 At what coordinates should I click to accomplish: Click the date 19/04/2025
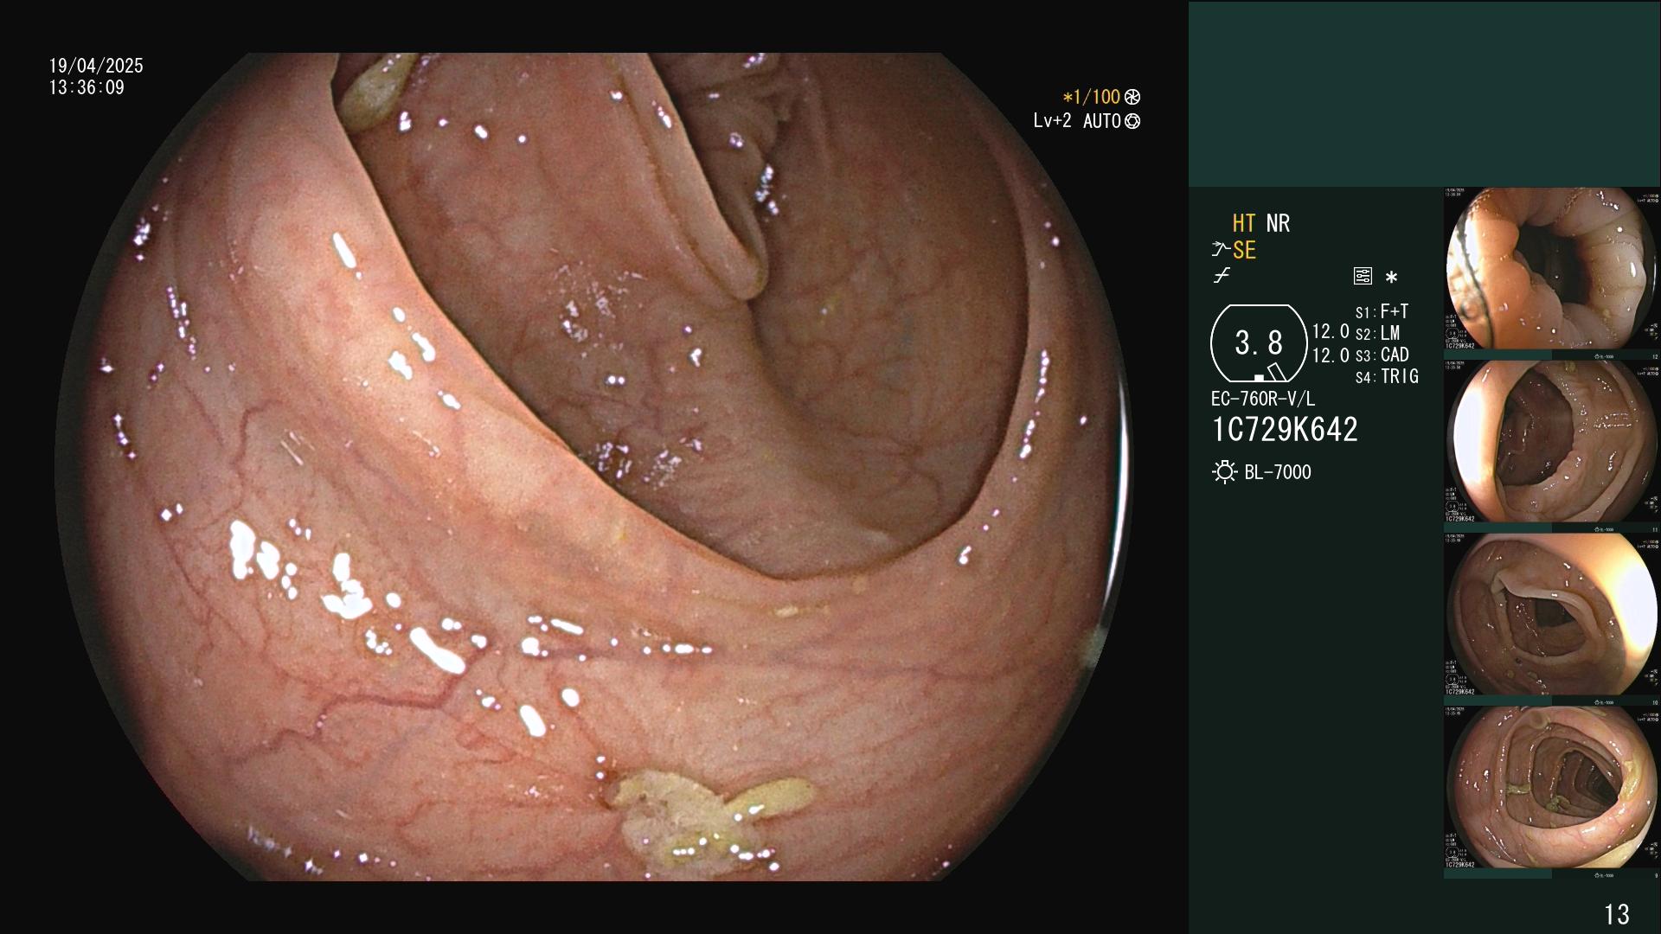coord(96,66)
